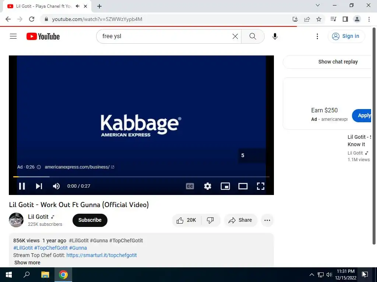This screenshot has height=282, width=377.
Task: Open Chrome profile avatar
Action: (x=357, y=19)
